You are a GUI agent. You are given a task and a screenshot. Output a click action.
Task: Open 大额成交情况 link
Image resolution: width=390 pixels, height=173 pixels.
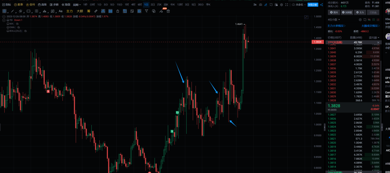pos(370,26)
